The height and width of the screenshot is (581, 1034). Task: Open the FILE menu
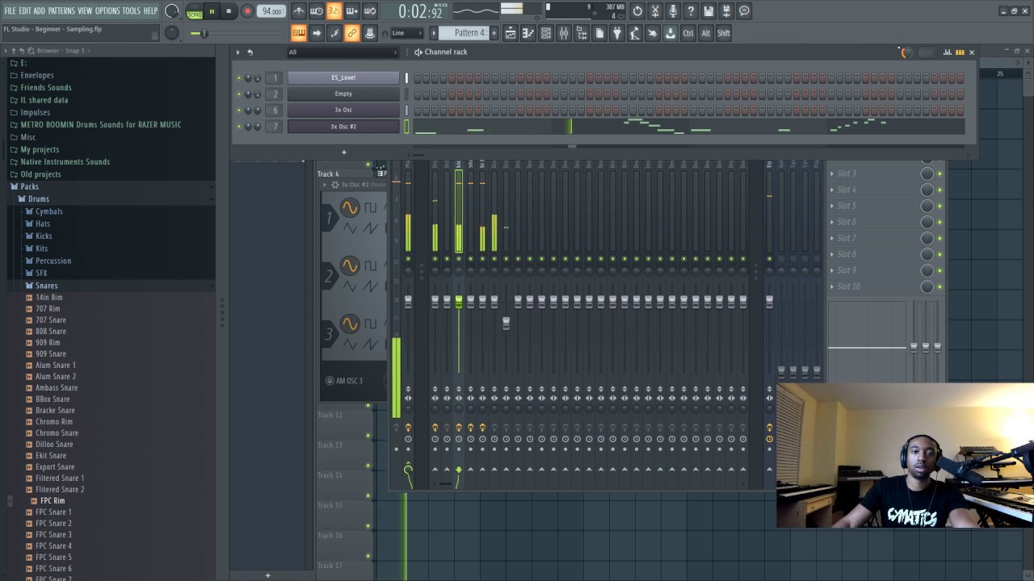[x=10, y=11]
